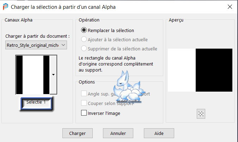This screenshot has height=142, width=238.
Task: Select the Selectie 1 channel label
Action: click(x=36, y=102)
